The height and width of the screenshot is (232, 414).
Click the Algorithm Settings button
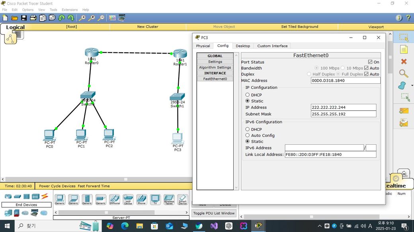point(215,67)
